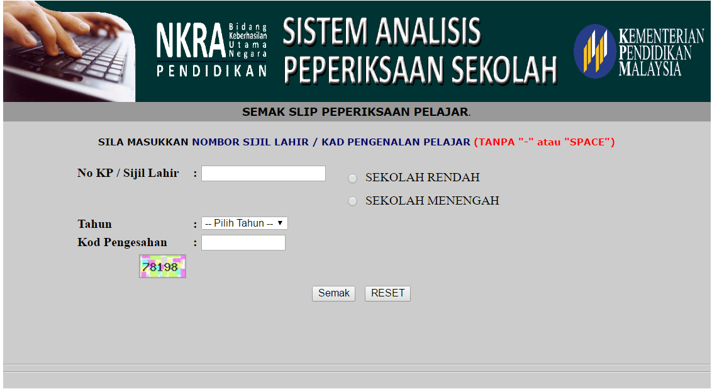Click the No KP / Sijil Lahir input field
This screenshot has height=389, width=712.
pos(264,174)
